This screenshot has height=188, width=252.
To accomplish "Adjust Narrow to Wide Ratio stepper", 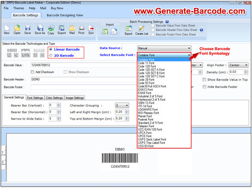I will click(58, 119).
